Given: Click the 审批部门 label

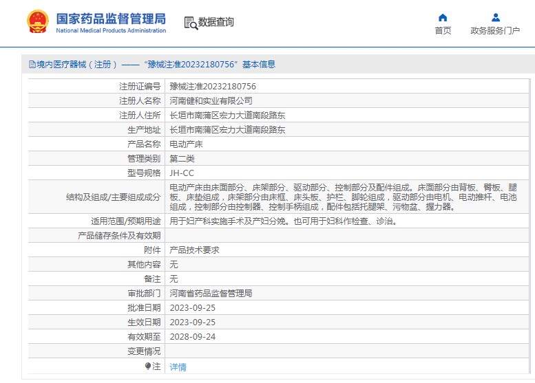Looking at the screenshot, I should click(x=144, y=294).
